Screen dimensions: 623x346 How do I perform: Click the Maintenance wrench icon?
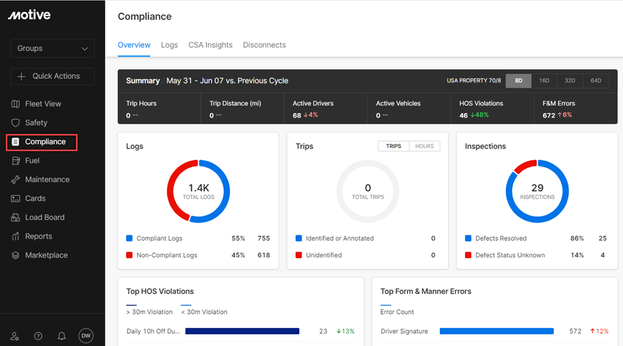point(16,179)
